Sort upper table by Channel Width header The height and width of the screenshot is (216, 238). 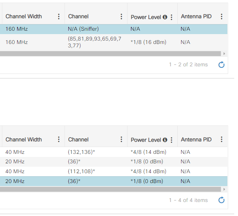coord(24,17)
